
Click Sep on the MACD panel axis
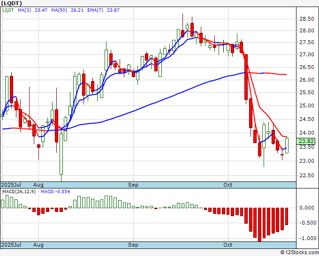tap(133, 245)
